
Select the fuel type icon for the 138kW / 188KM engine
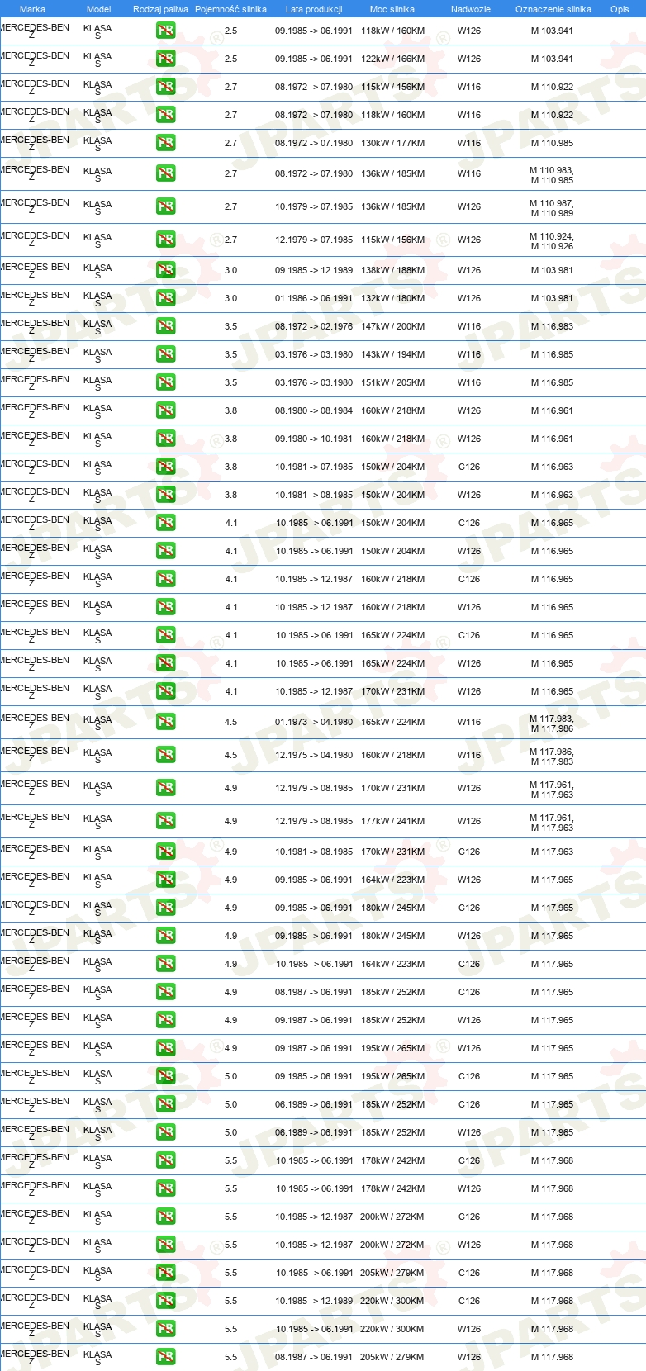(x=165, y=271)
